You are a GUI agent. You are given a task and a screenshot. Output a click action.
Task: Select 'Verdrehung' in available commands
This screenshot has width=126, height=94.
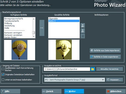click(x=9, y=26)
